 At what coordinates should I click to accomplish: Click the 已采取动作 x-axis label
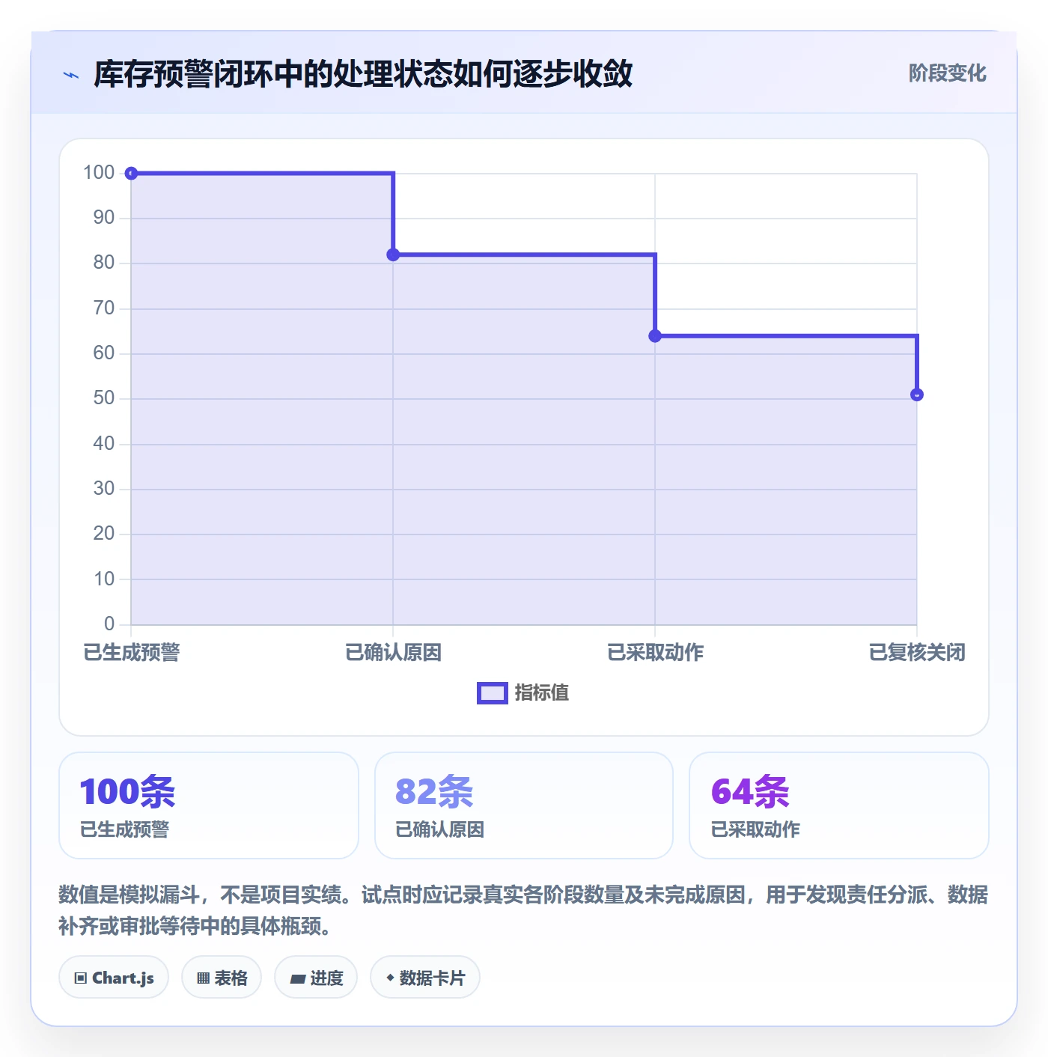(x=655, y=652)
